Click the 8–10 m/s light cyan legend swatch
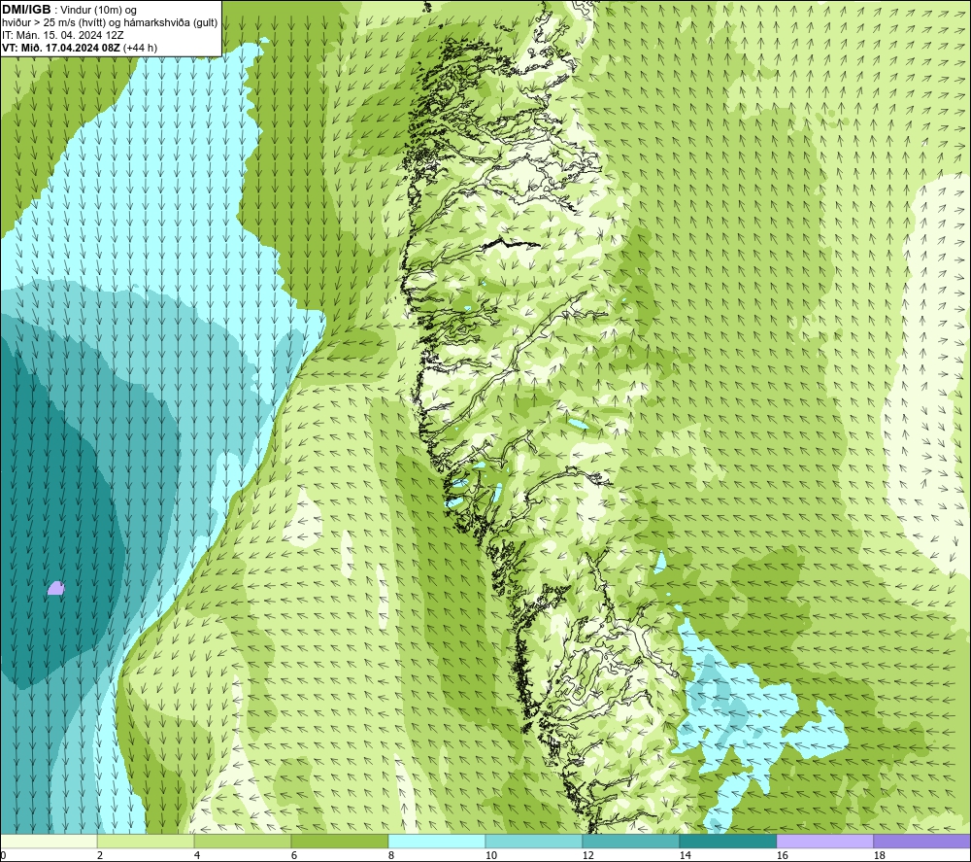 437,841
